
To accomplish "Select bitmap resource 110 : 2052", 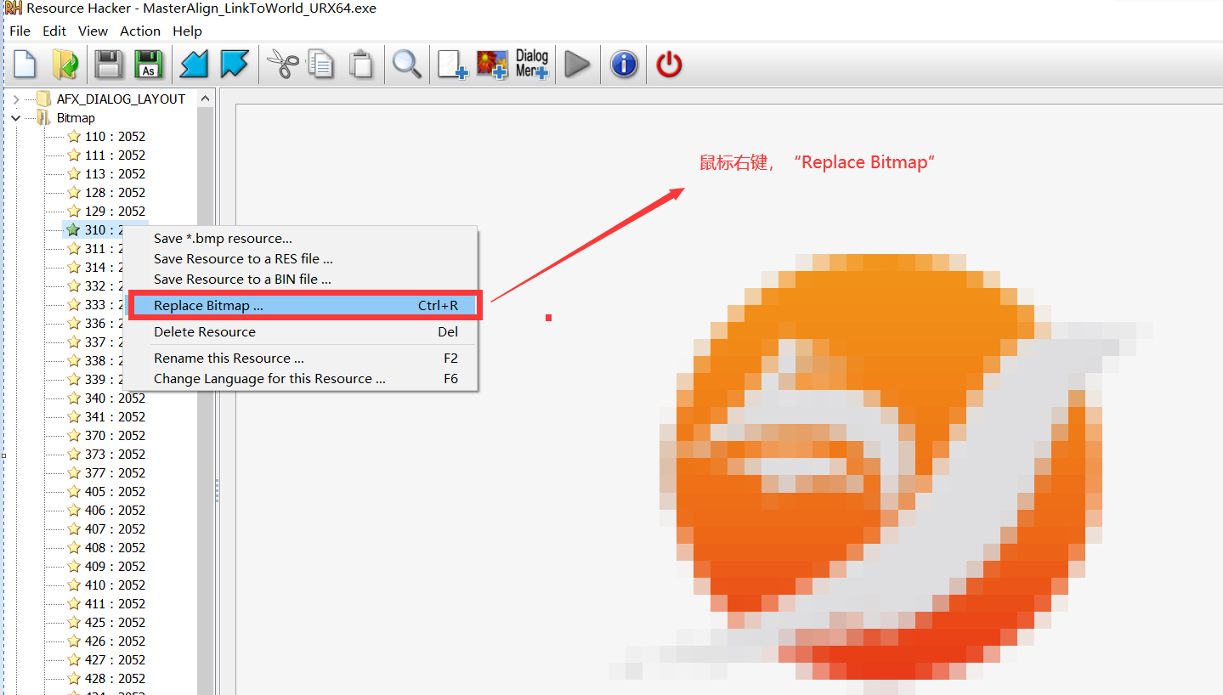I will tap(115, 137).
